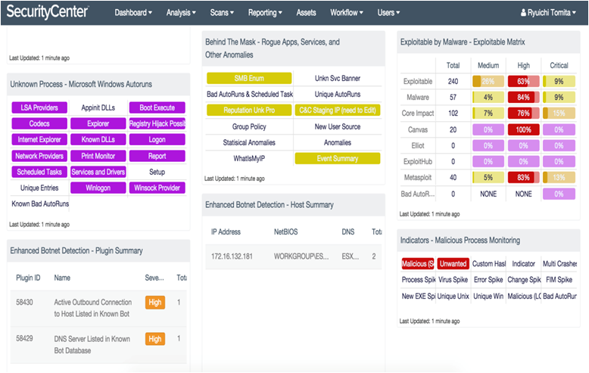Open the SMB Enum indicator
Image resolution: width=589 pixels, height=373 pixels.
click(249, 78)
